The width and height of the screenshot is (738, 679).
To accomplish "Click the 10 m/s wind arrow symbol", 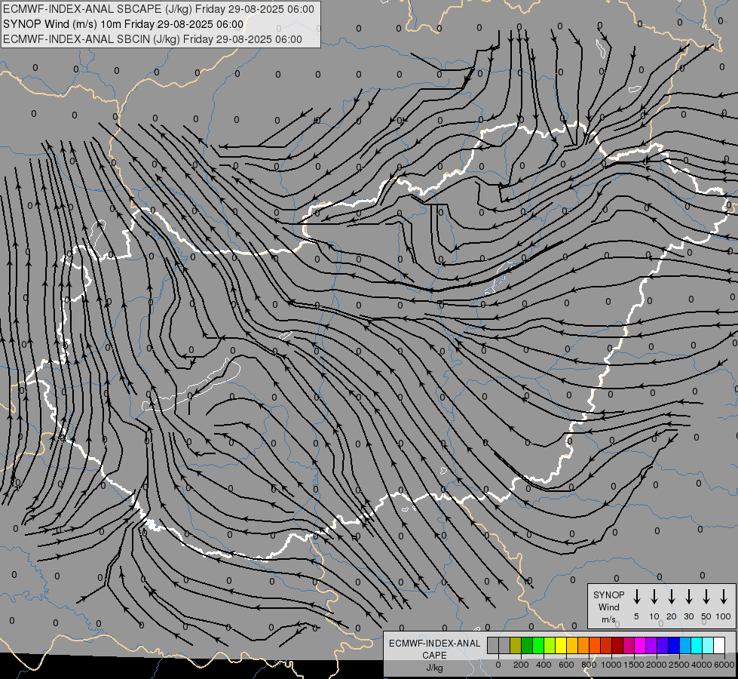I will (654, 597).
